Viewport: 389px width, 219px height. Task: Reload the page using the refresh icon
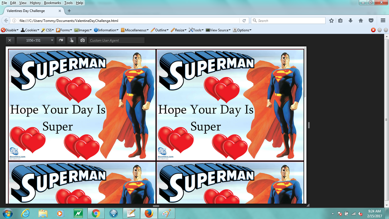pos(244,21)
